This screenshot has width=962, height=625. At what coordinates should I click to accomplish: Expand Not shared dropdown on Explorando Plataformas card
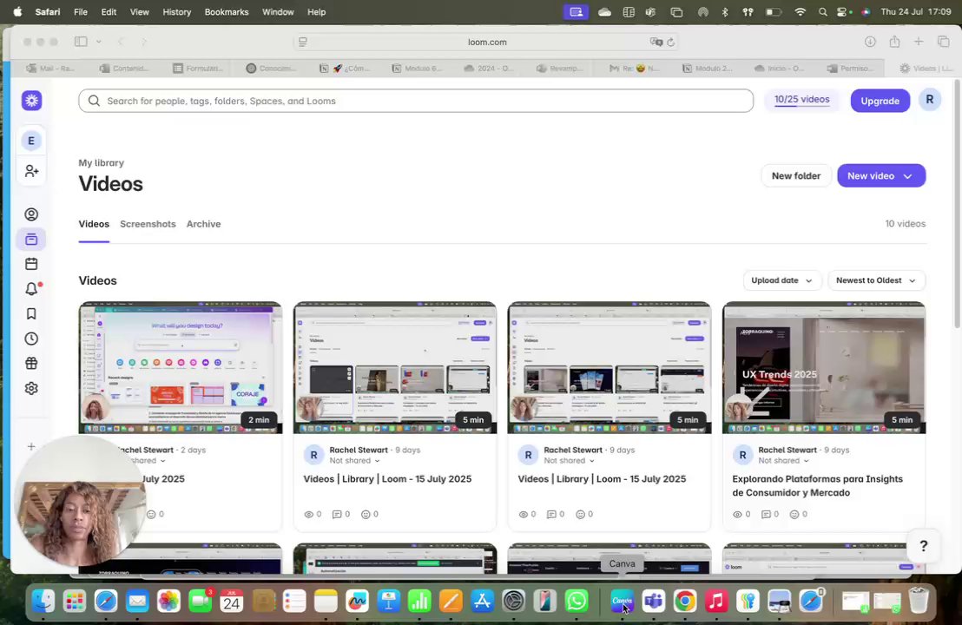pos(807,461)
